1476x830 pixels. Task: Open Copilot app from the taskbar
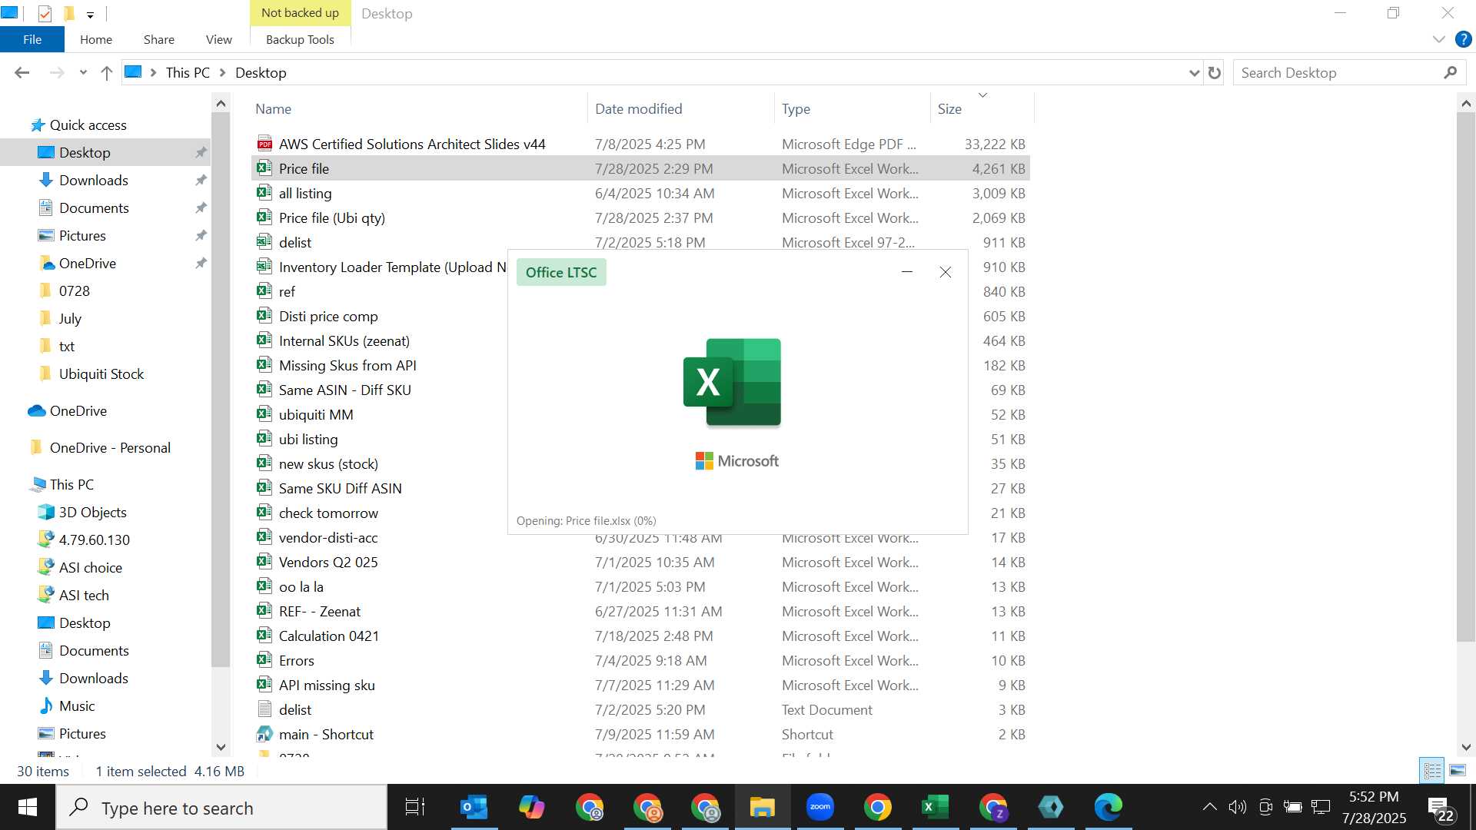coord(531,808)
